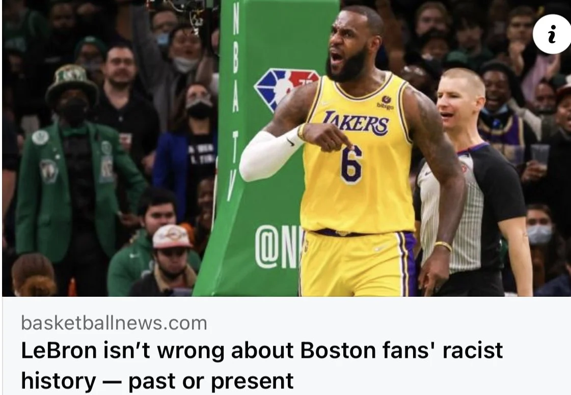Image resolution: width=571 pixels, height=395 pixels.
Task: Click the Nike swoosh on the white arm sleeve
Action: point(290,143)
